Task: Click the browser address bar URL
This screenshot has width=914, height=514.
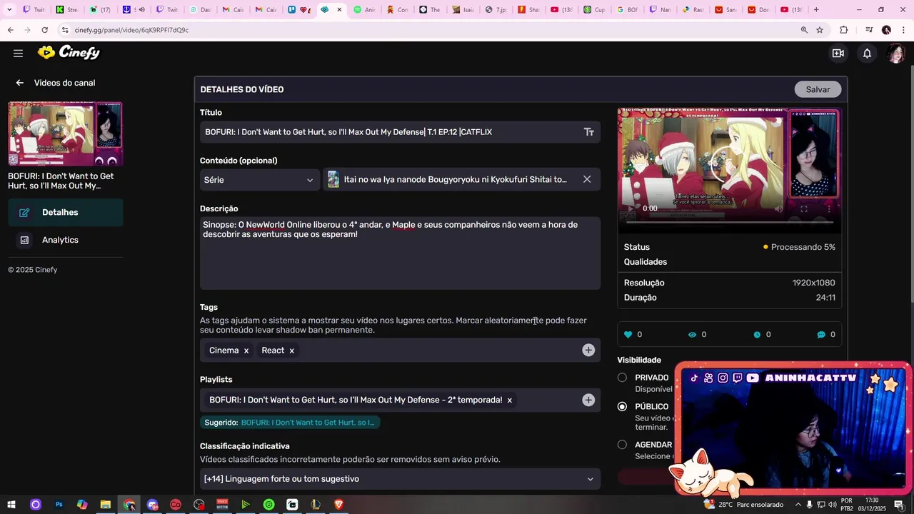Action: (x=131, y=30)
